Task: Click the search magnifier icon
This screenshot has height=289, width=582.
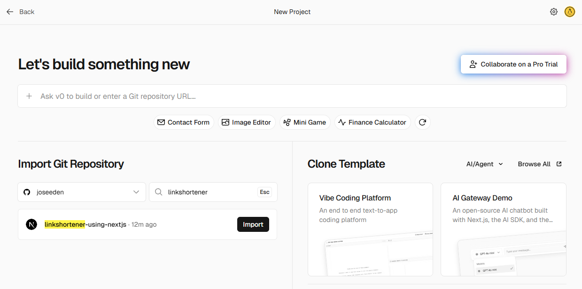Action: coord(159,192)
